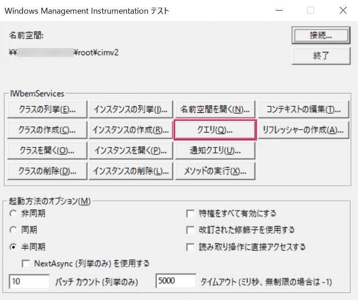
Task: Click the タイムアウト value field
Action: (x=176, y=282)
